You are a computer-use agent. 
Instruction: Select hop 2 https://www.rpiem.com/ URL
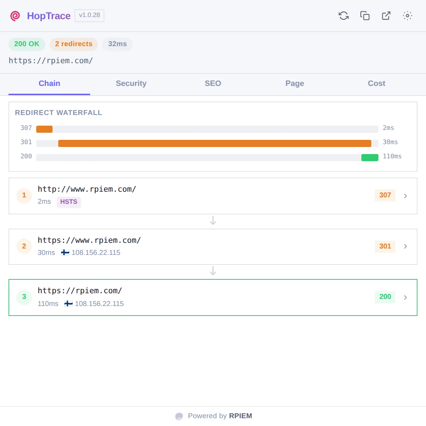pos(89,240)
